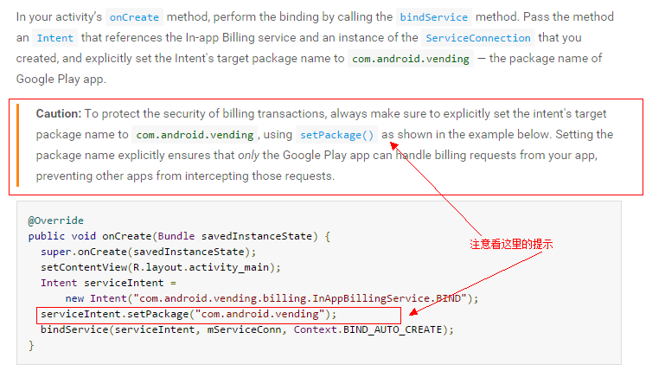The image size is (665, 377).
Task: Click the bindService(serviceIntent, mServiceConn line
Action: [247, 330]
